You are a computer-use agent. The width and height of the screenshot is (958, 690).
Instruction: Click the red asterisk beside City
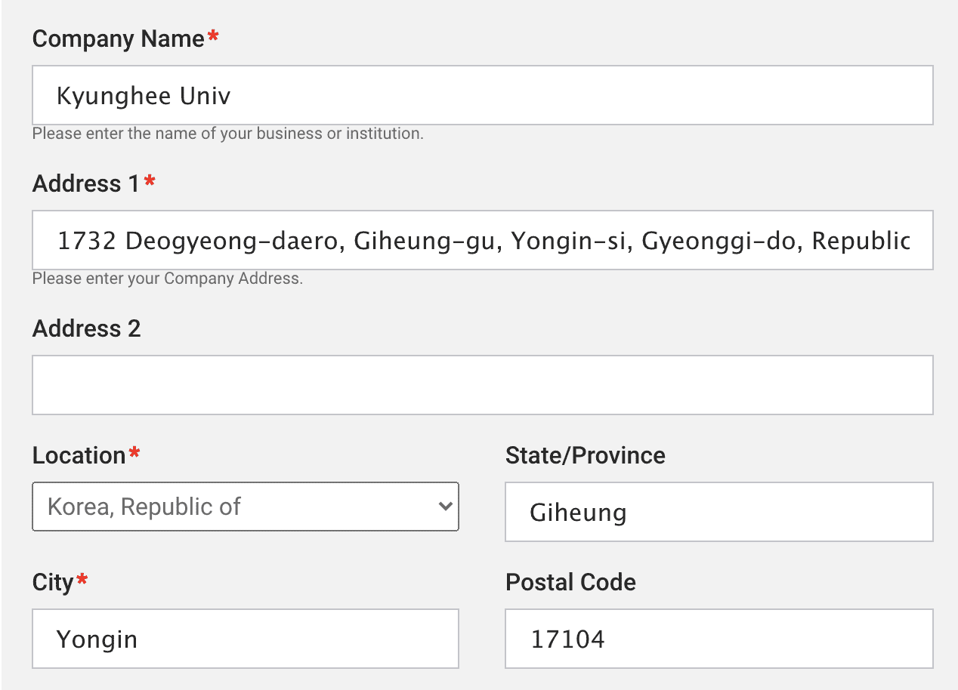tap(82, 581)
